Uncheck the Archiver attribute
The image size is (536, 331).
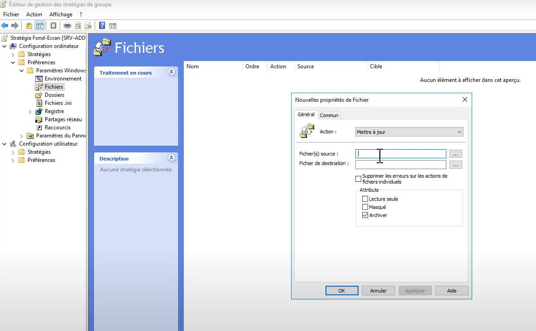[x=365, y=215]
